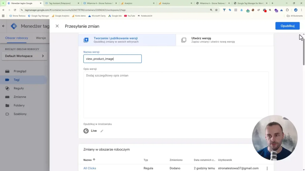Open Google Ads bookmark
305x171 pixels.
tap(115, 16)
